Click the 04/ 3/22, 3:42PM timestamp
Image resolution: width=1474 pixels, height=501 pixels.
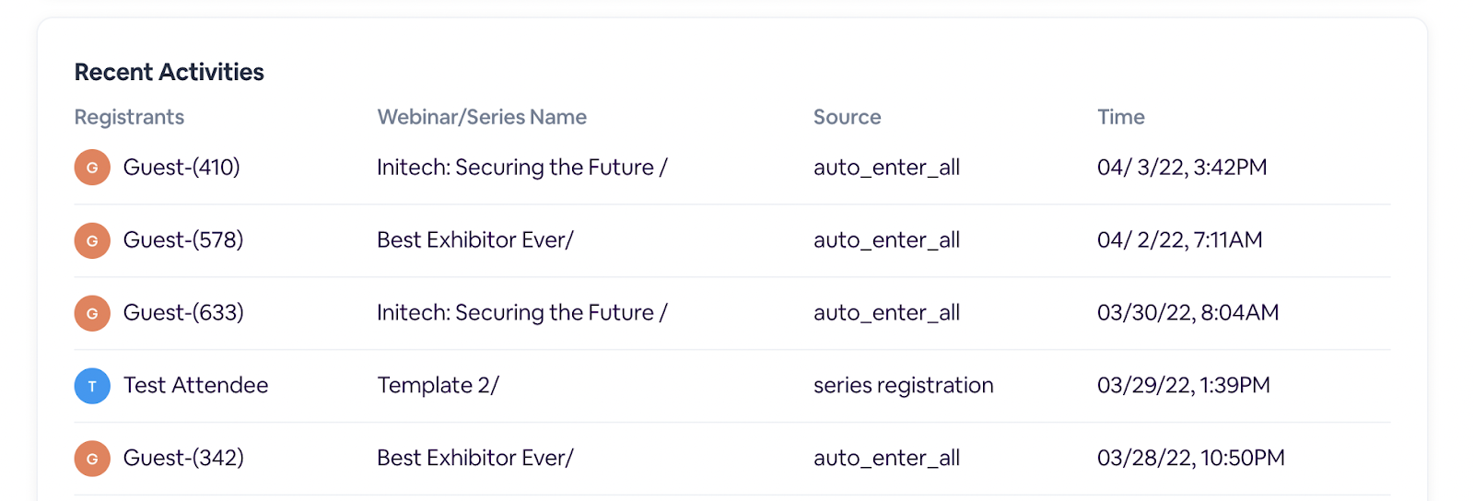(x=1182, y=168)
